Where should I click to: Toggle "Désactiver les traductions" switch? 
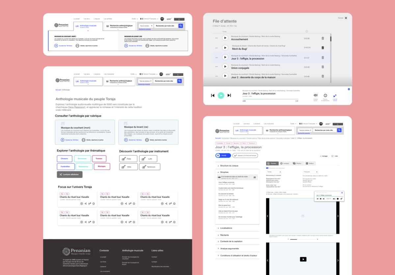(268, 168)
